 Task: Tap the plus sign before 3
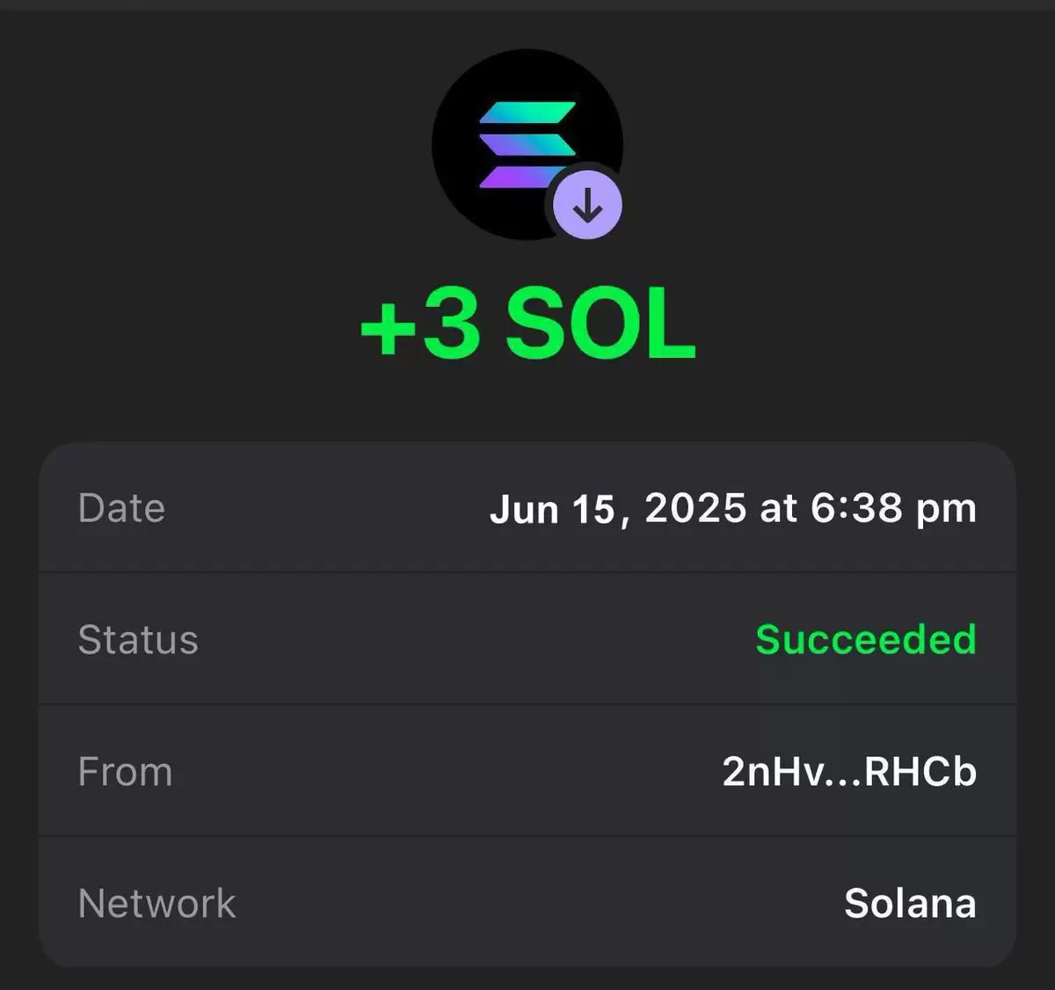(388, 329)
